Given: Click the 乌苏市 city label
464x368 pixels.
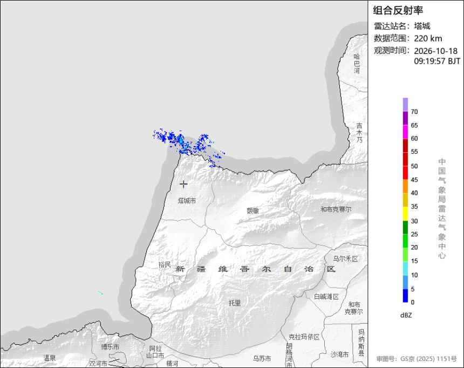Looking at the screenshot, I should tap(262, 359).
